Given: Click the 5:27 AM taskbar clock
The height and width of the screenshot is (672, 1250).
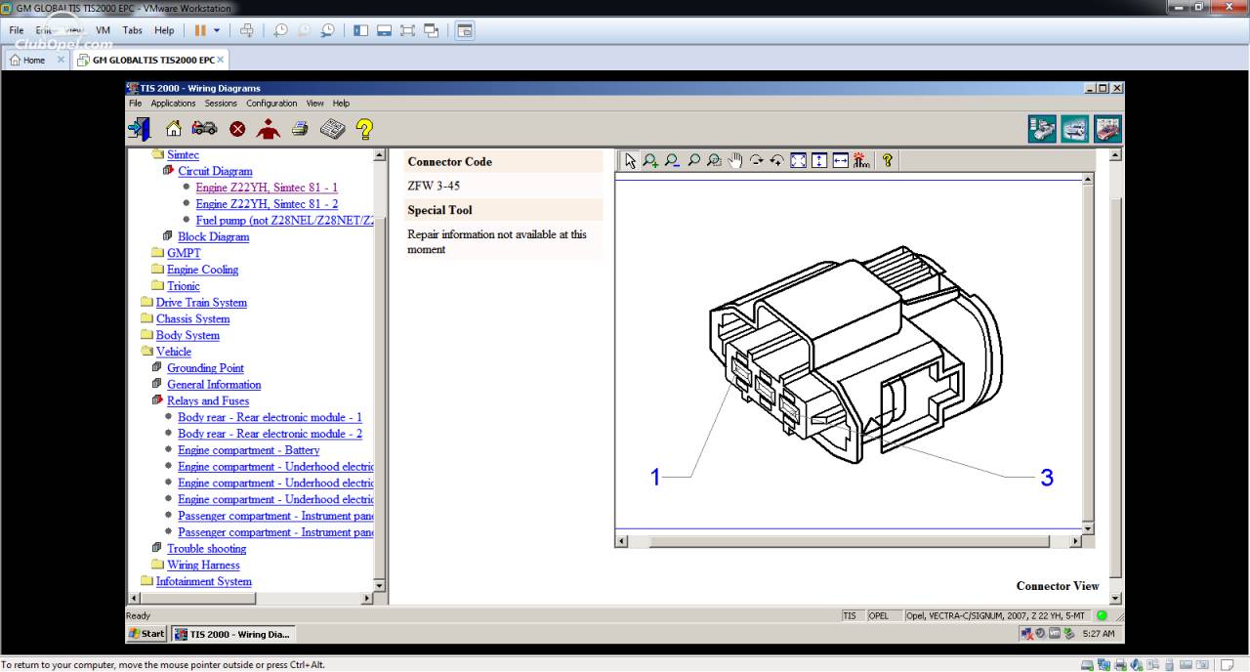Looking at the screenshot, I should click(x=1099, y=634).
